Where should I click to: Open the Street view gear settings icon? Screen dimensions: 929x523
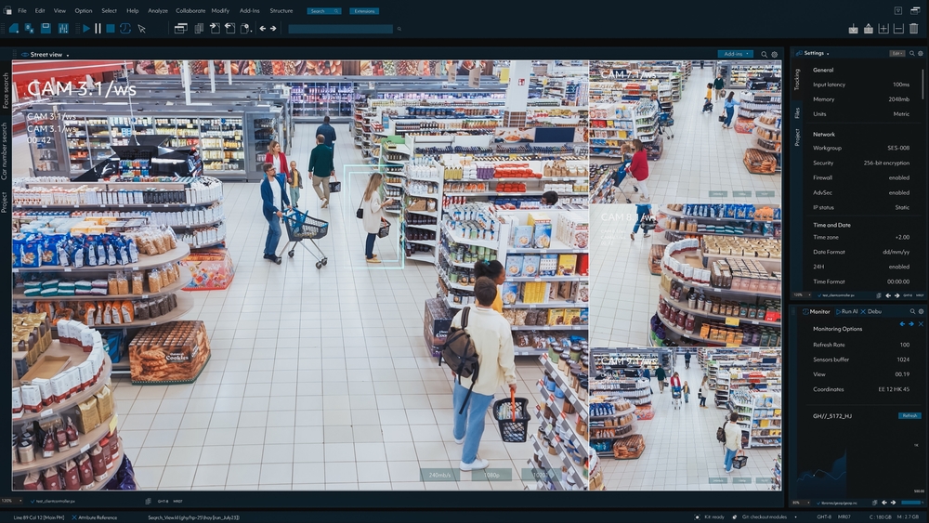775,55
